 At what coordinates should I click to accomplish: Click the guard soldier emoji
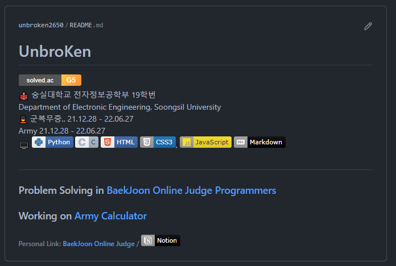(x=23, y=119)
